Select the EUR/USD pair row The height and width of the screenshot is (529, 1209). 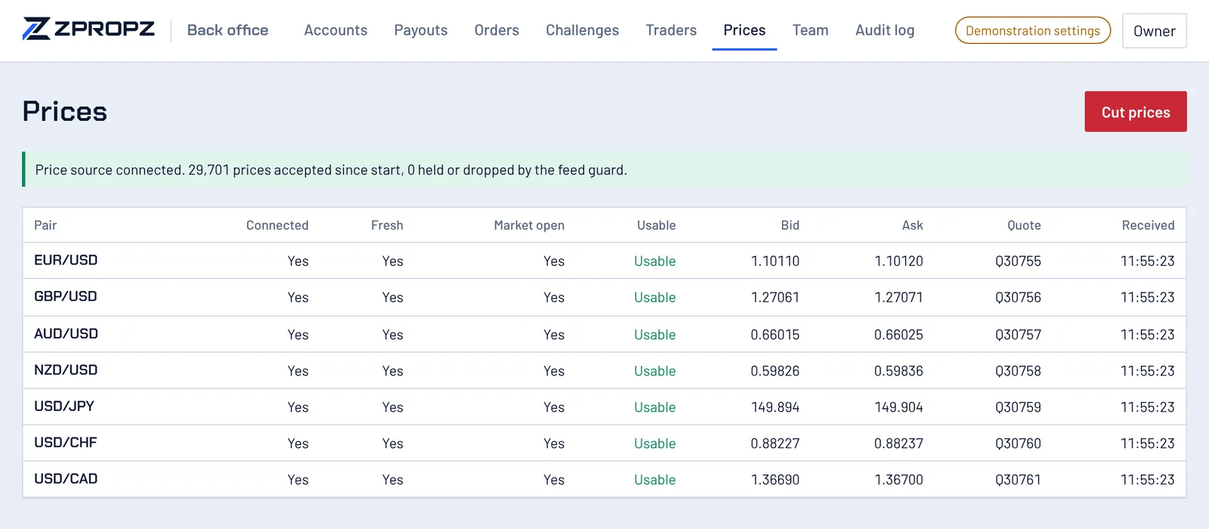604,261
